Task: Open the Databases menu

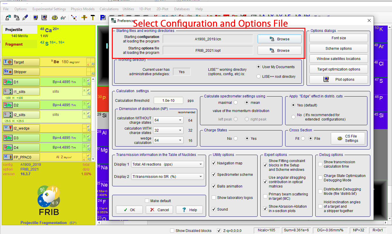Action: point(182,9)
